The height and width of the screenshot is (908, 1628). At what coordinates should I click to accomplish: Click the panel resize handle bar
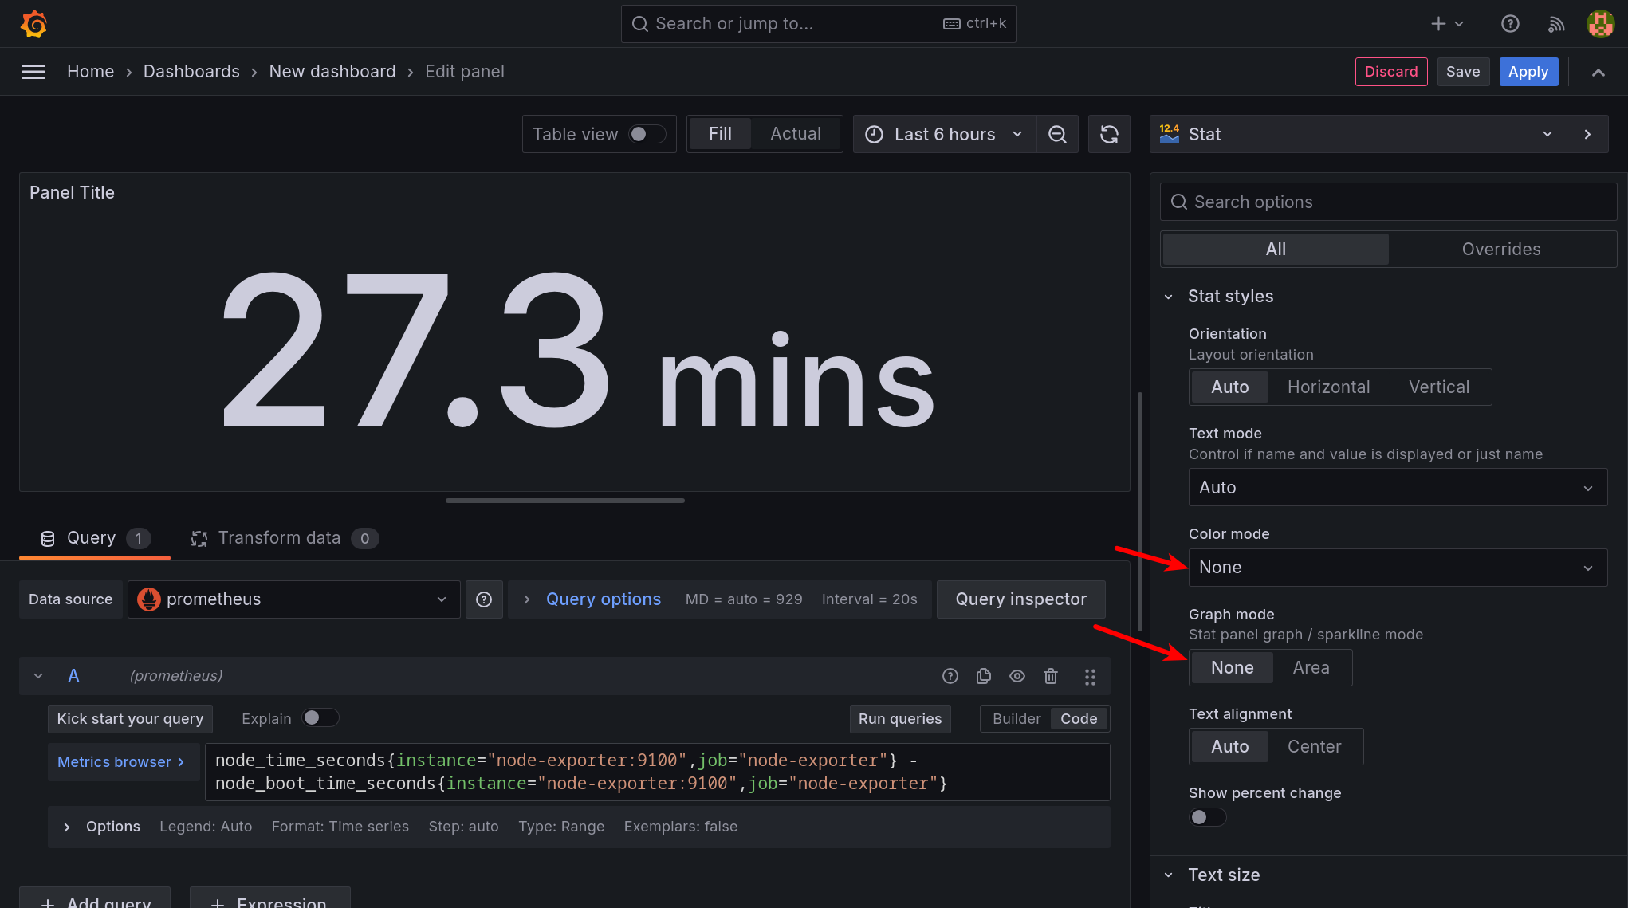(564, 501)
